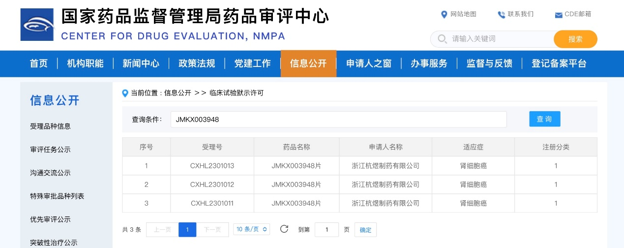This screenshot has height=248, width=624.
Task: Click the site map pin icon
Action: [444, 14]
